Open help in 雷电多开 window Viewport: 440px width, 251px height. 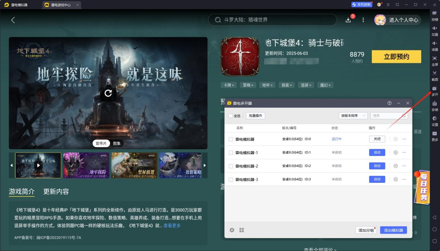tap(389, 103)
